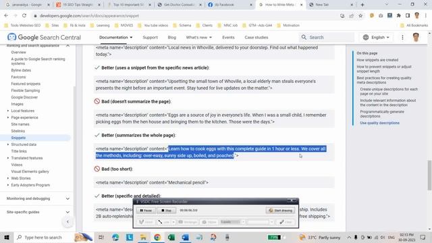Open the Events menu item
The height and width of the screenshot is (243, 432).
click(x=228, y=37)
